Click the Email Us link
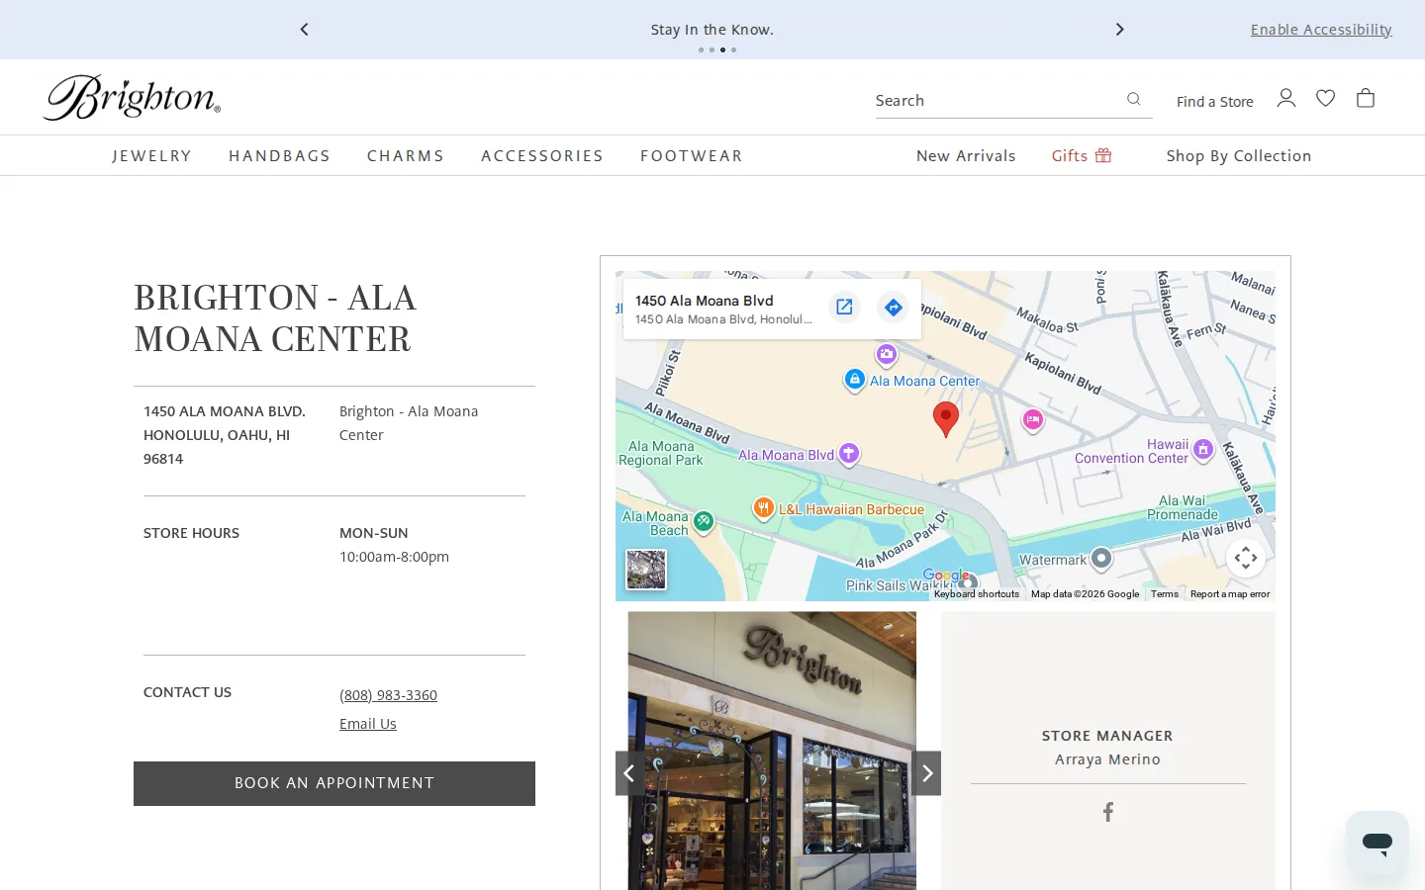Viewport: 1425px width, 890px height. (368, 724)
